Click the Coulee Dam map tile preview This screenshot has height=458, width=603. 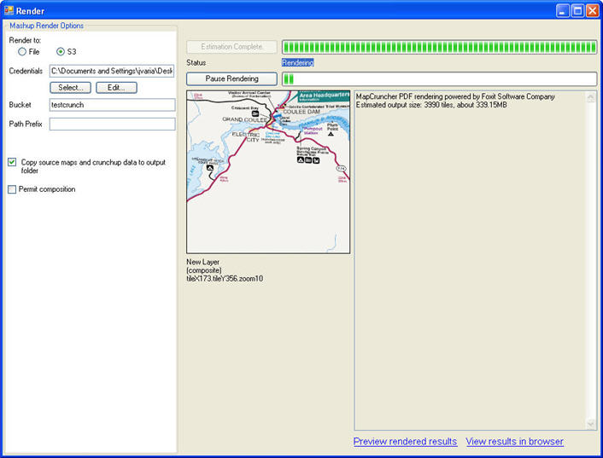(268, 172)
